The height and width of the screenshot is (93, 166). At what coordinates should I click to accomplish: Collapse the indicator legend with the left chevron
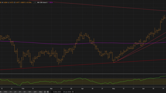click(35, 2)
